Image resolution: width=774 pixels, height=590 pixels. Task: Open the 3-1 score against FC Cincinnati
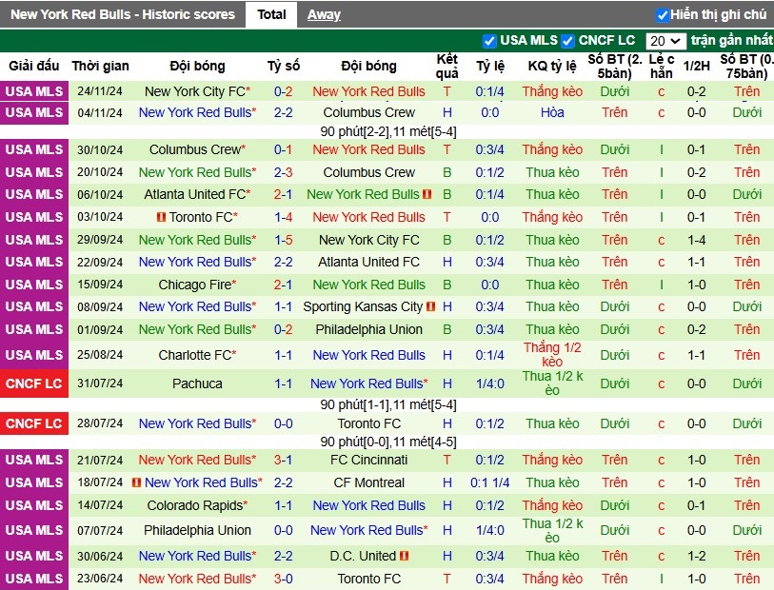[284, 460]
